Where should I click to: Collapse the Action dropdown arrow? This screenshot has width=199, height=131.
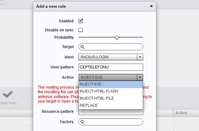[x=140, y=77]
